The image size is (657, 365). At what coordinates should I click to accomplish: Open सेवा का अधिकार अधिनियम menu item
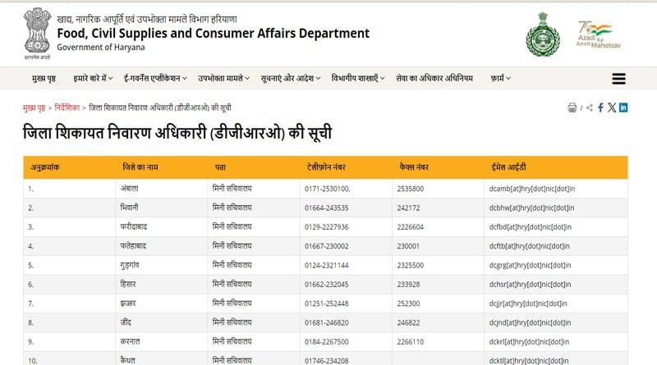[x=434, y=79]
